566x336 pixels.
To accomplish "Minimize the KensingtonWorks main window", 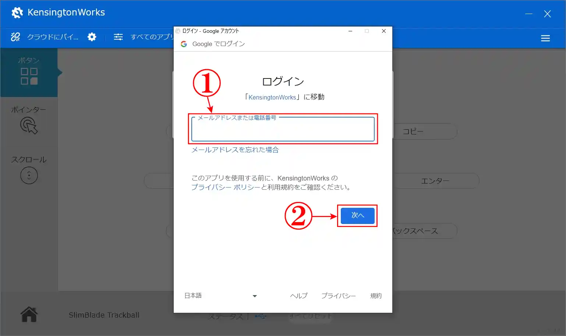I will coord(529,14).
